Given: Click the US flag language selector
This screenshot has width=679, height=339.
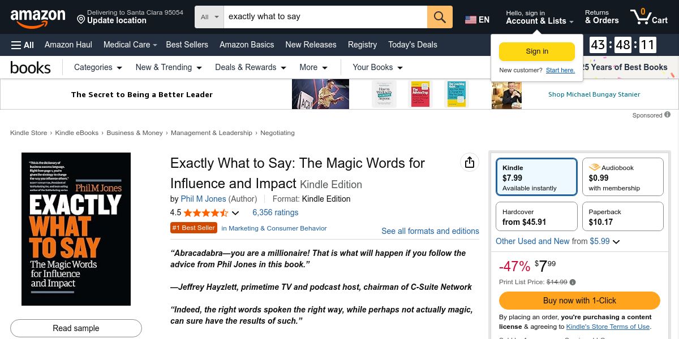Looking at the screenshot, I should tap(477, 20).
